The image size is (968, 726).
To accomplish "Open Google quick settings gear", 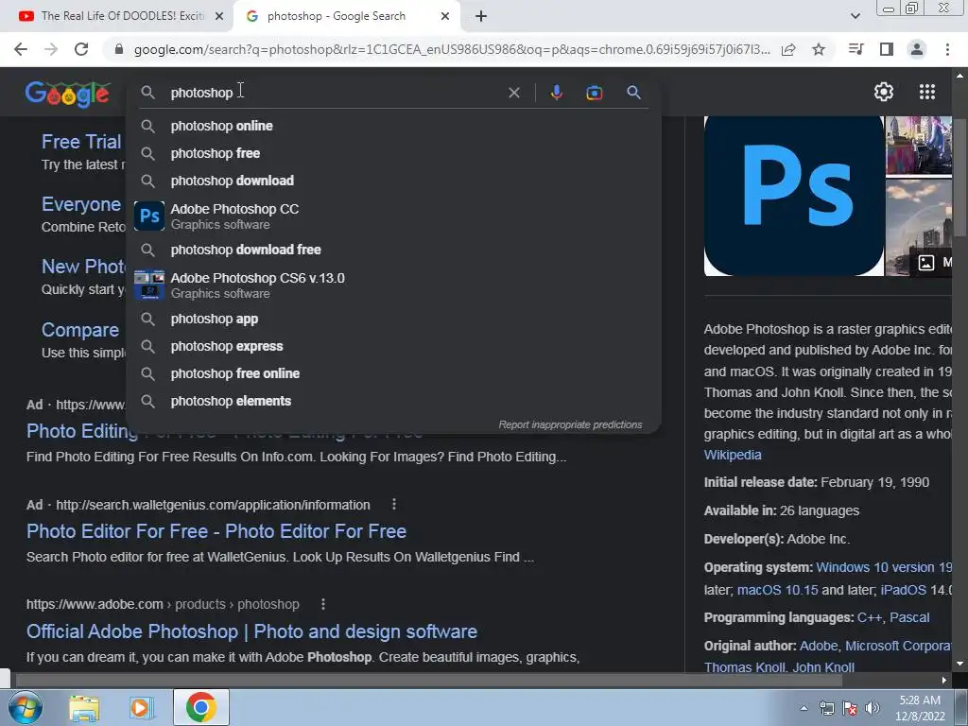I will pos(884,92).
